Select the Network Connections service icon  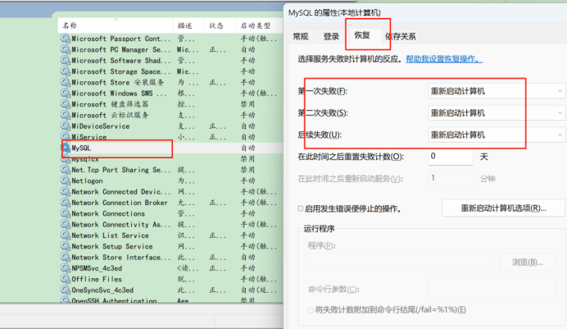click(66, 213)
